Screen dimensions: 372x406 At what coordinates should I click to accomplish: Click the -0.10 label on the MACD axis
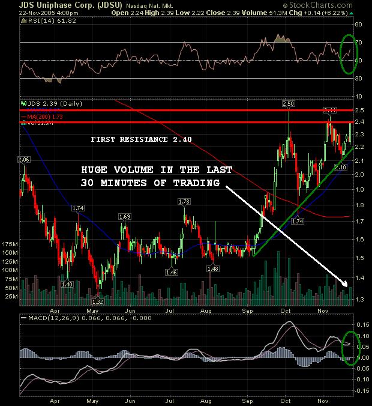pos(362,379)
